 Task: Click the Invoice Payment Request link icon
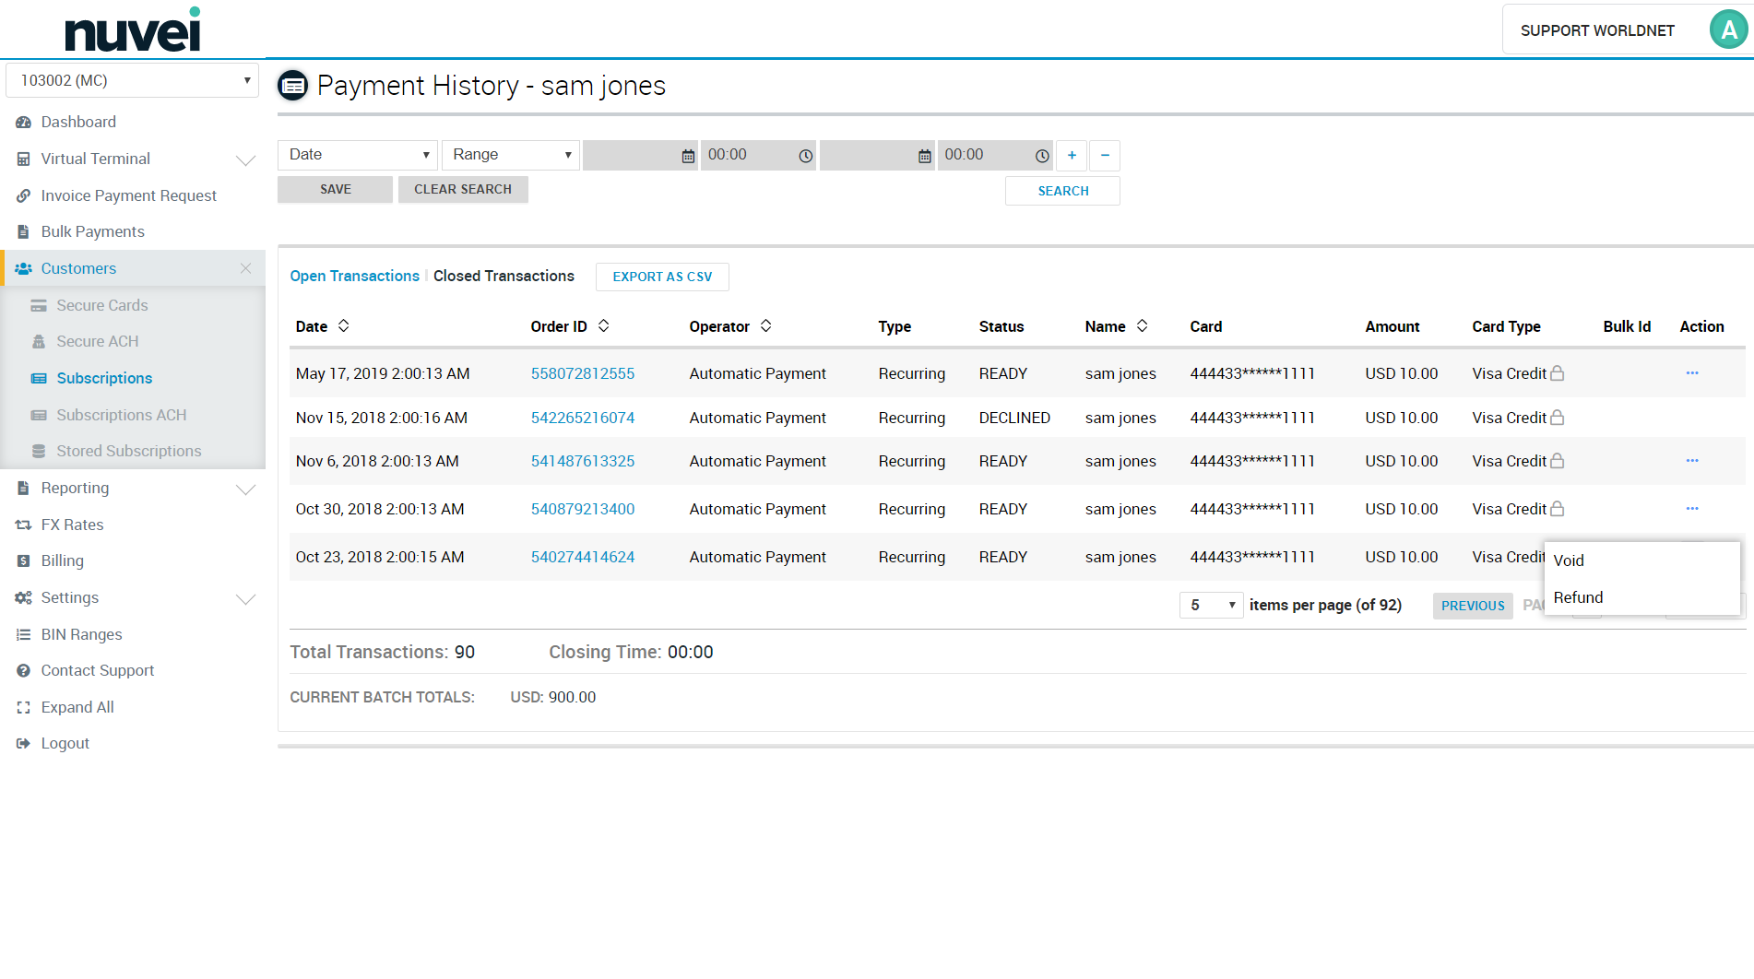pos(24,195)
